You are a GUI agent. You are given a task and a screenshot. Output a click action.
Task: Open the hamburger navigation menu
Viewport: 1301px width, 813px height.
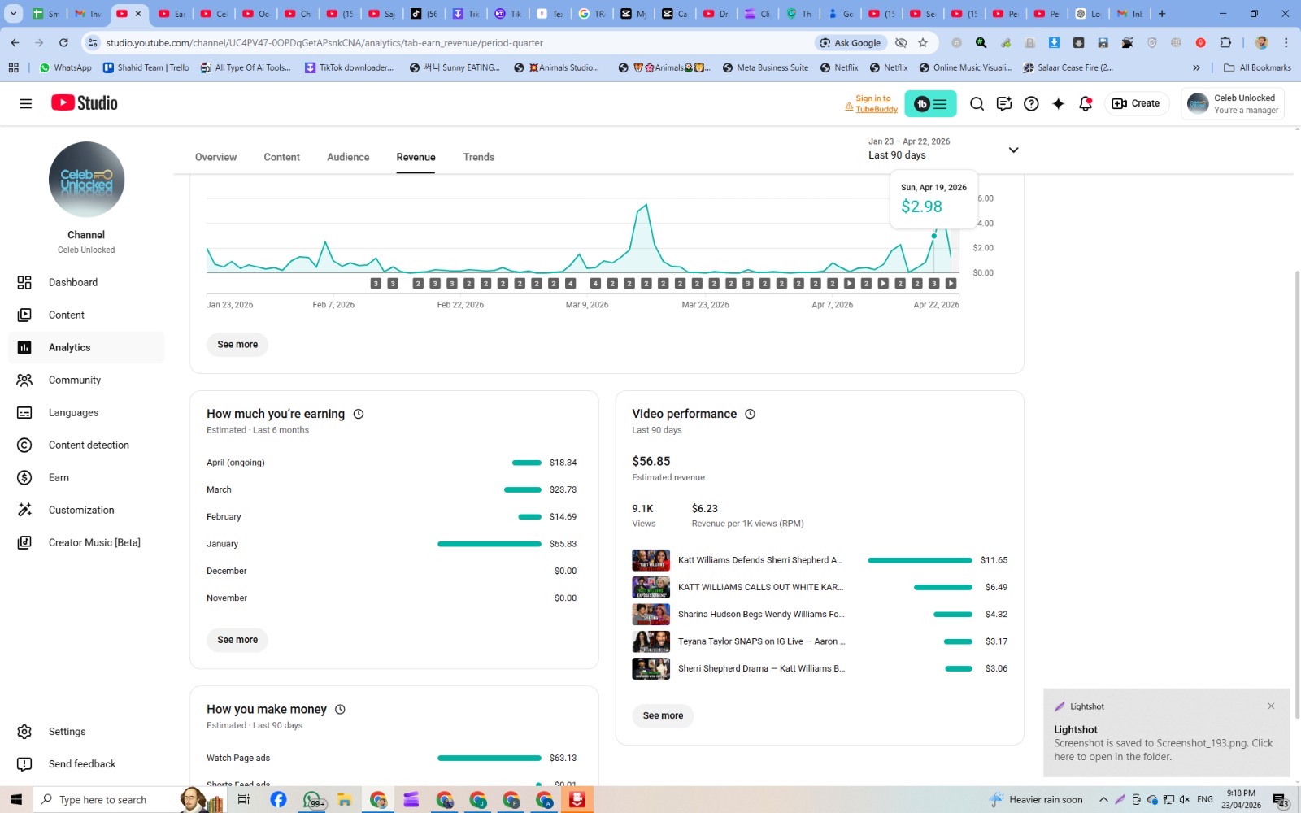tap(25, 103)
